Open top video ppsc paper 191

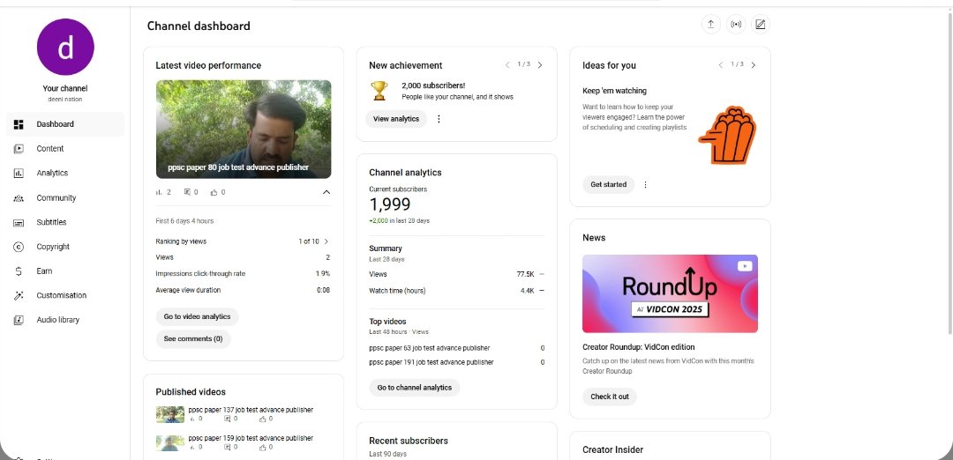(431, 362)
